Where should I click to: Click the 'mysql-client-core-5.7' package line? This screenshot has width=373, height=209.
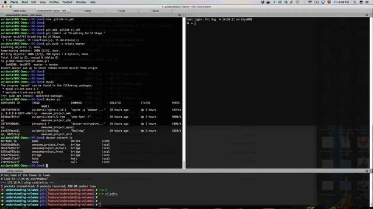click(x=21, y=89)
